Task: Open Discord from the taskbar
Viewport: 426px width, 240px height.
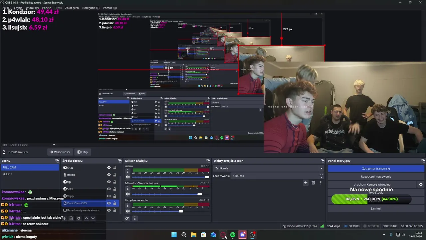Action: point(243,235)
